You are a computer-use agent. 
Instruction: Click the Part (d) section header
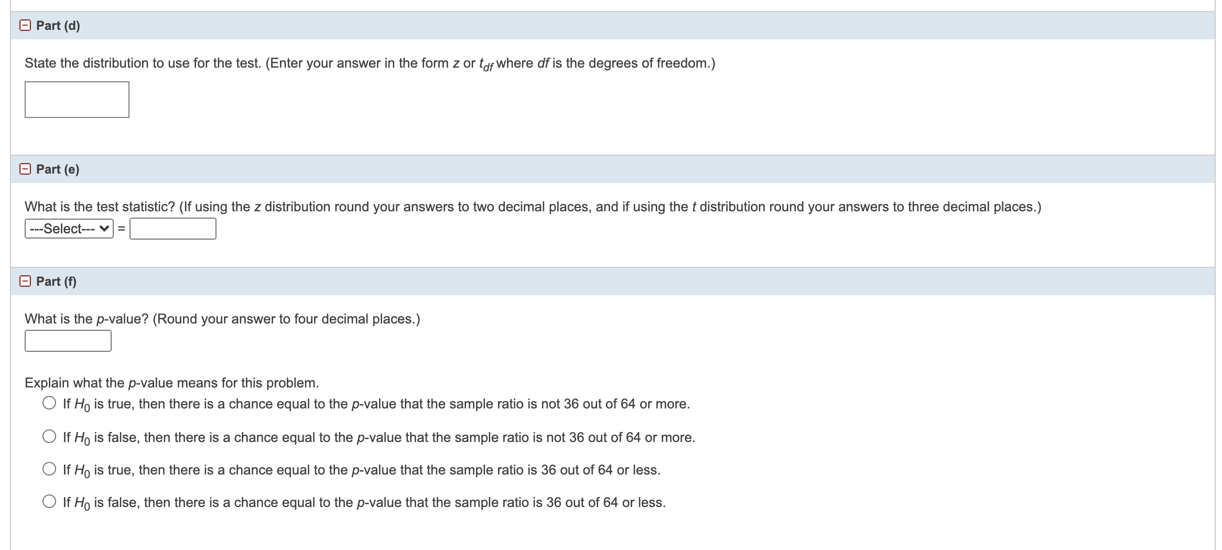coord(57,25)
